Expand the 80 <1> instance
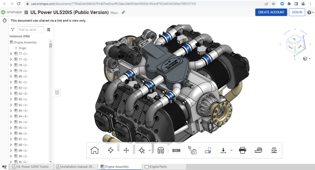This screenshot has width=315, height=170. [x=11, y=76]
